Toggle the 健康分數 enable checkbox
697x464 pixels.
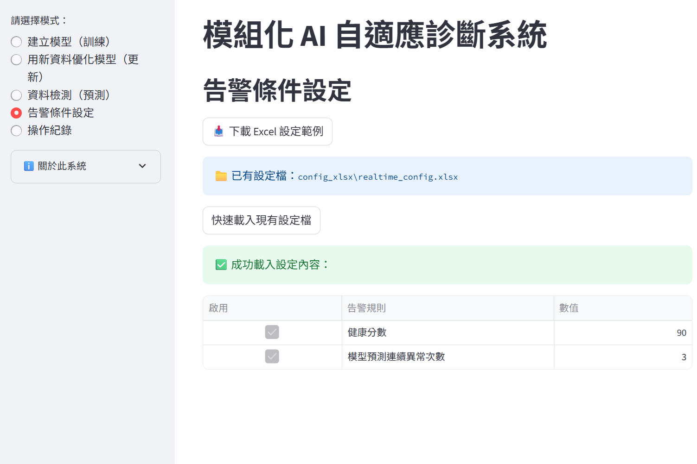pyautogui.click(x=272, y=332)
